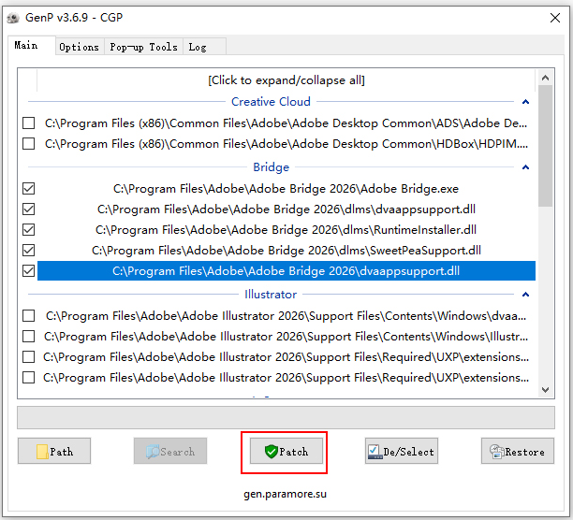Select the ADS\Adobe De... path row
Viewport: 573px width, 520px height.
[286, 123]
